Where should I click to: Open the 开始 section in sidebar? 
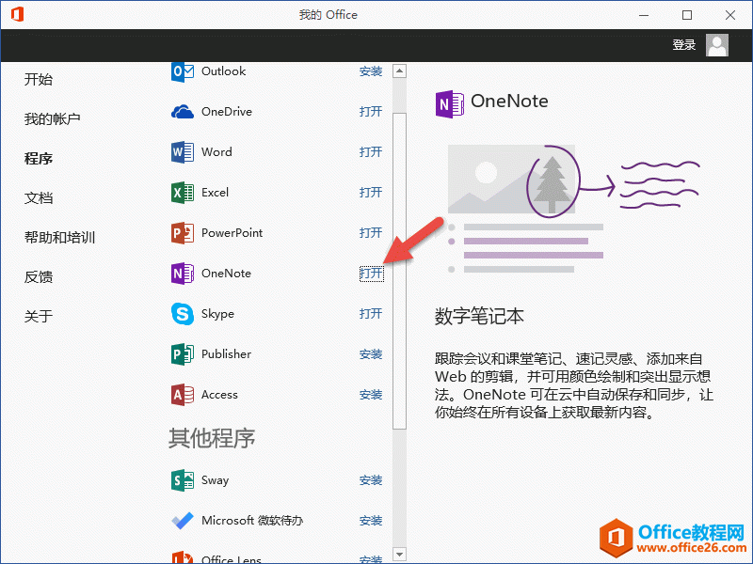(x=39, y=80)
